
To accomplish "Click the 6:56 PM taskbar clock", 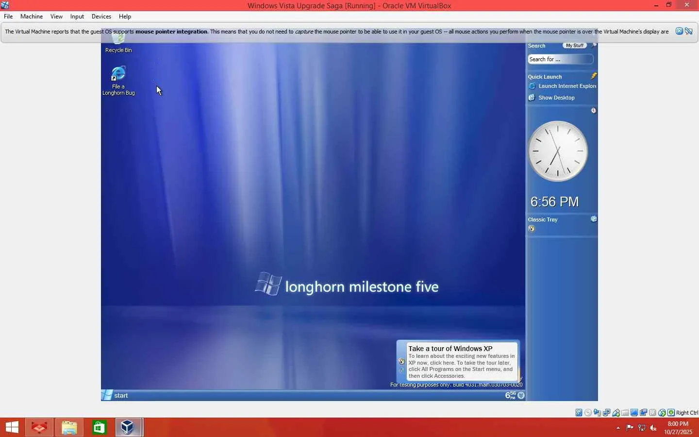I will [510, 395].
